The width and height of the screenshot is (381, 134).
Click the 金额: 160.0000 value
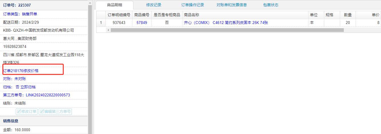pyautogui.click(x=17, y=130)
